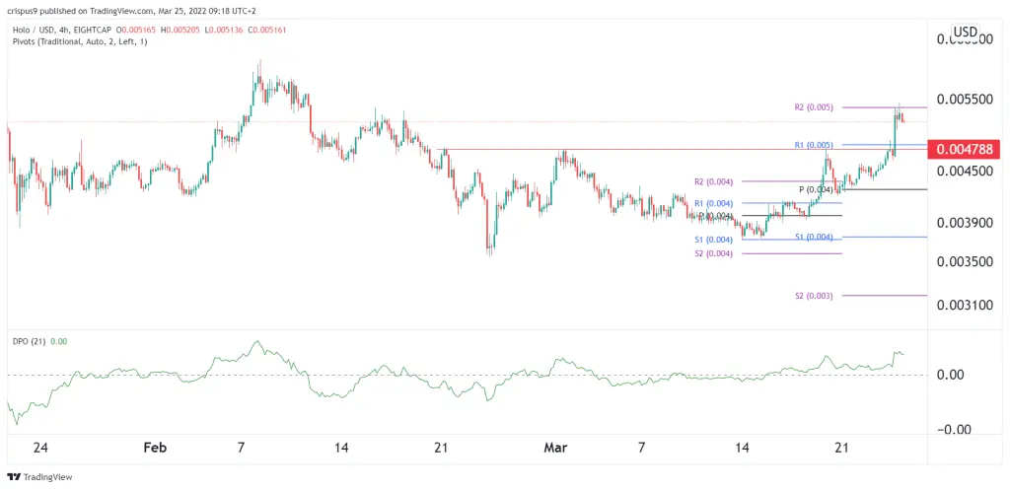Click the Feb date label on time axis
The width and height of the screenshot is (1010, 489).
157,448
